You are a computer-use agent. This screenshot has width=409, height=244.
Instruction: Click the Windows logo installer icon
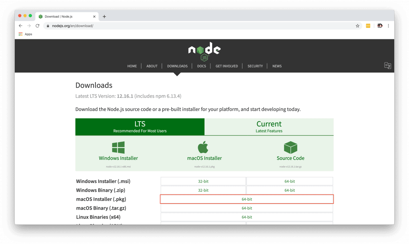click(x=118, y=148)
